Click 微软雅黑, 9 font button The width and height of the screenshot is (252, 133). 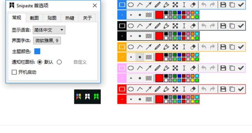click(x=47, y=41)
